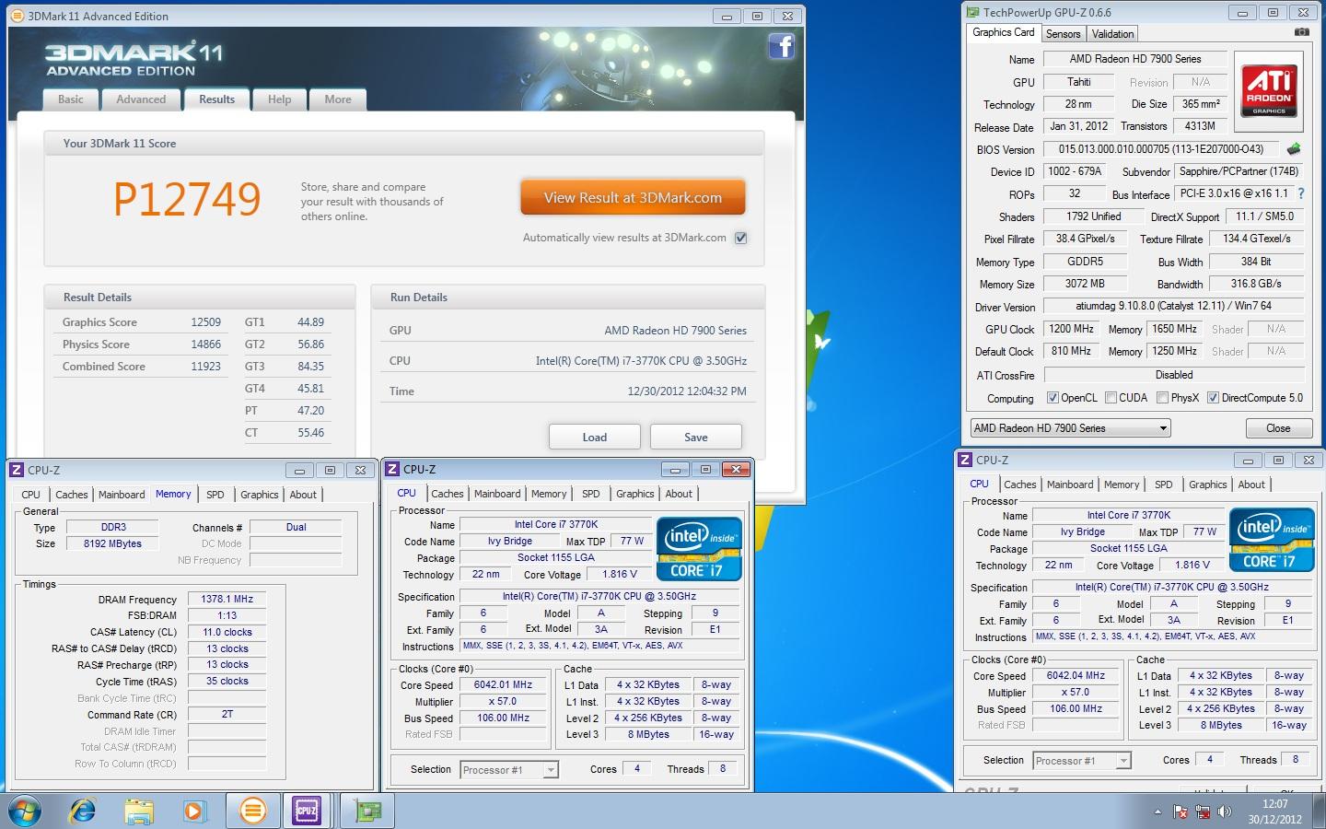Open Graphics tab in right CPU-Z window
The width and height of the screenshot is (1326, 829).
(1207, 485)
